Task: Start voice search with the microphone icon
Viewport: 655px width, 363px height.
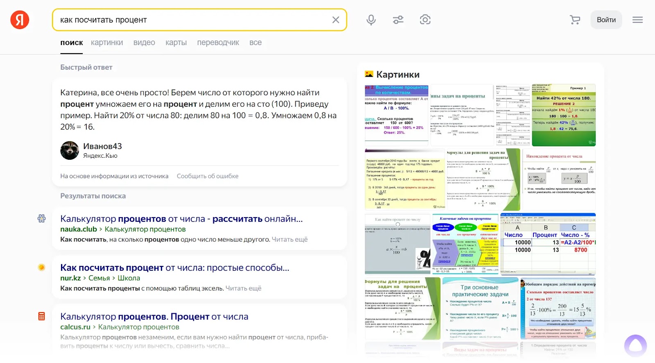Action: pos(371,20)
